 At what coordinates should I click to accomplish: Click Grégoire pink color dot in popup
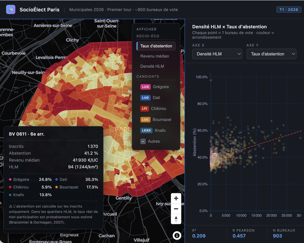(x=10, y=180)
